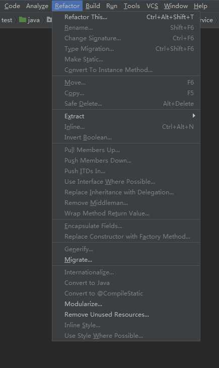219x368 pixels.
Task: Open the Tools menu
Action: [132, 6]
